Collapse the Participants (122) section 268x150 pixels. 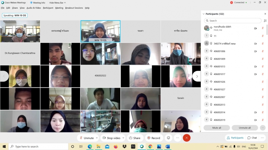coord(204,14)
